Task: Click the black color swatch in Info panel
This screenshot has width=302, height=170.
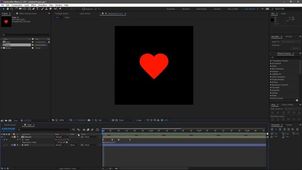Action: pos(272,20)
